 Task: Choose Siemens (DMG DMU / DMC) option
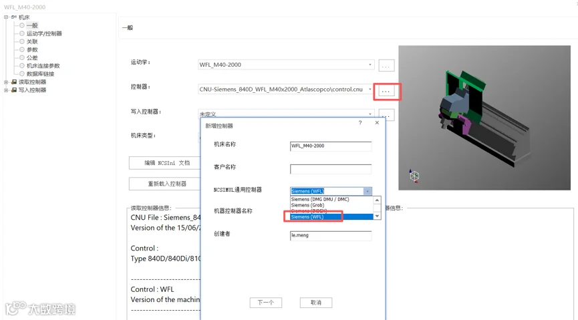click(320, 200)
